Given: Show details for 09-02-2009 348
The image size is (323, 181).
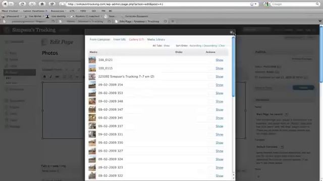Looking at the screenshot, I should [220, 101].
